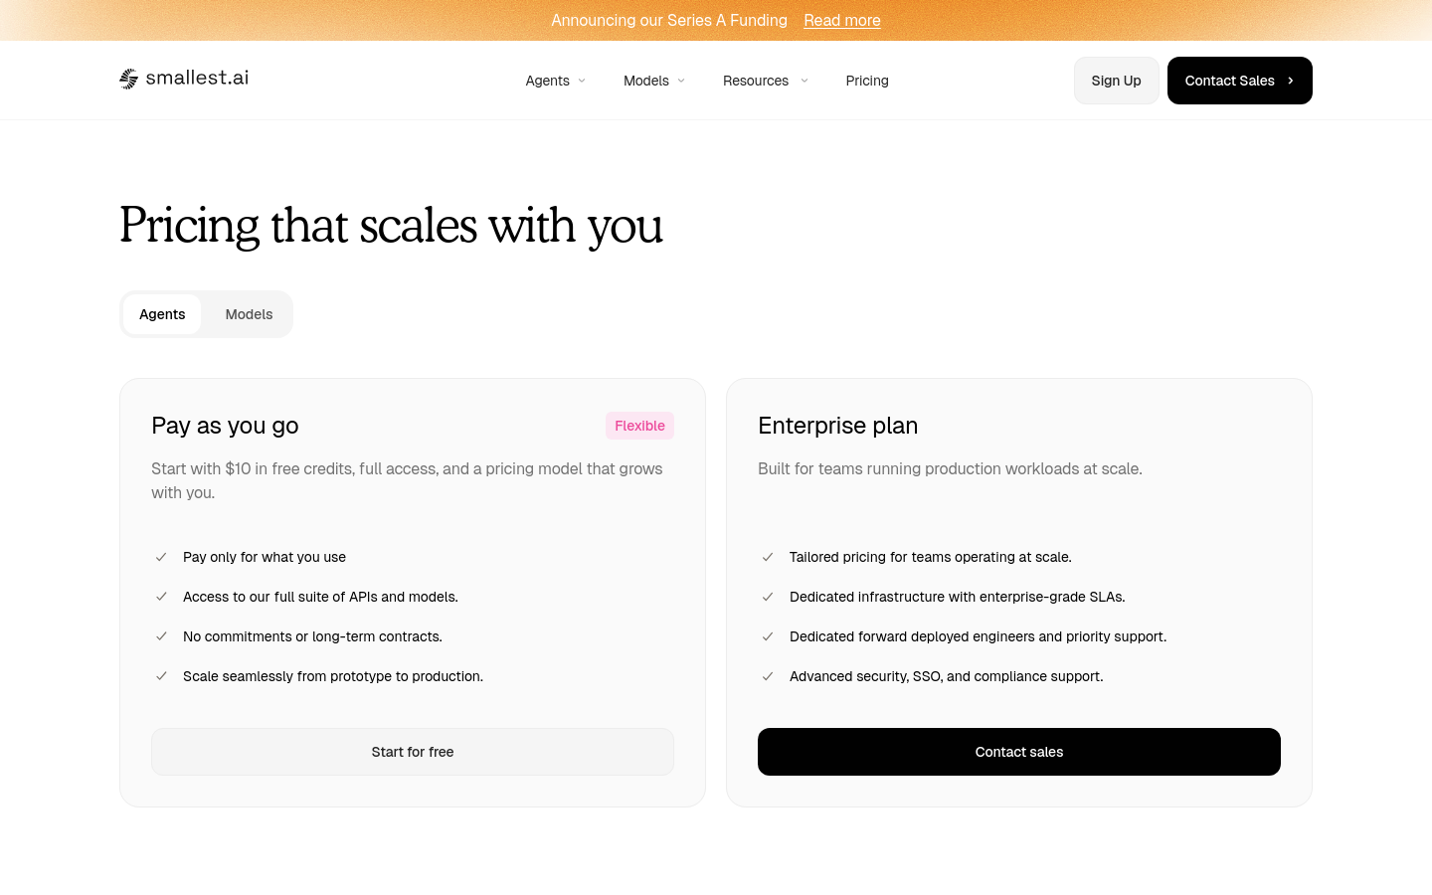Open the Models navigation dropdown

[x=654, y=81]
